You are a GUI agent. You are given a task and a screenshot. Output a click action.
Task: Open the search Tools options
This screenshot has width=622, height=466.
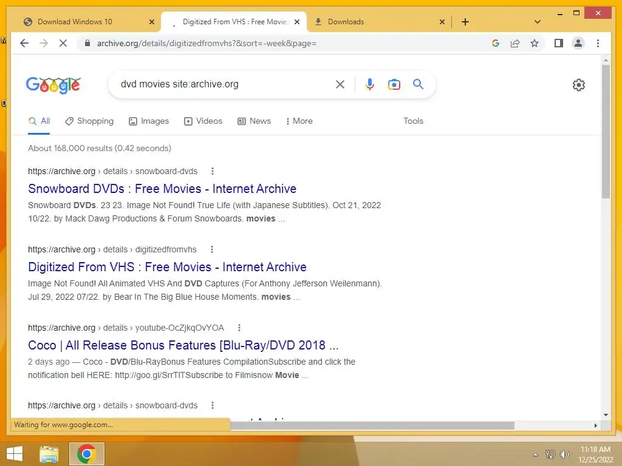(413, 121)
